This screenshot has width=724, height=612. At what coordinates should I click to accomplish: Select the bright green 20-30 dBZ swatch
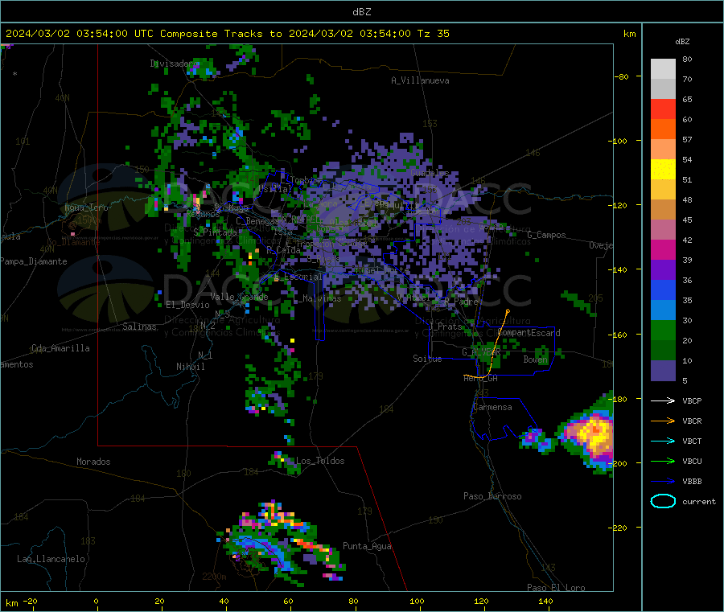(663, 330)
